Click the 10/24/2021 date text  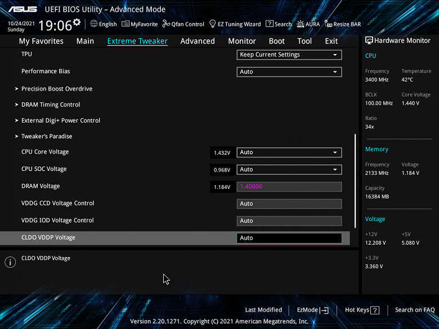(21, 24)
